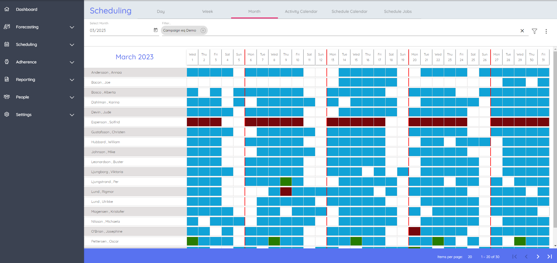Expand the Forecasting sidebar menu

coord(72,27)
